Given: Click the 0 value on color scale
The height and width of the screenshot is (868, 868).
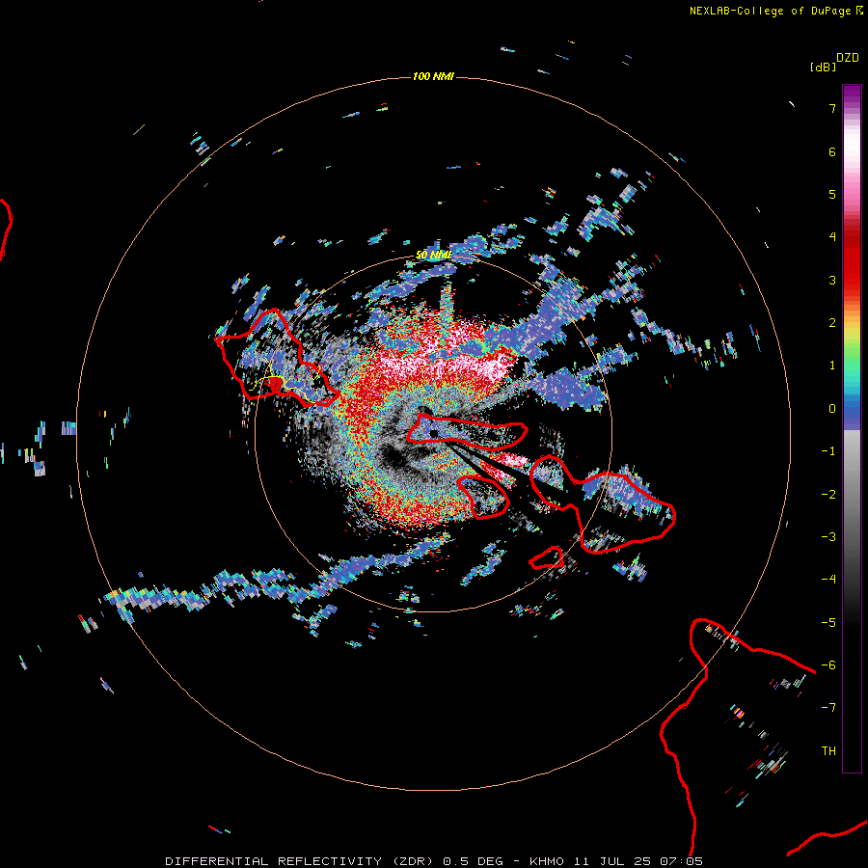Looking at the screenshot, I should tap(832, 409).
